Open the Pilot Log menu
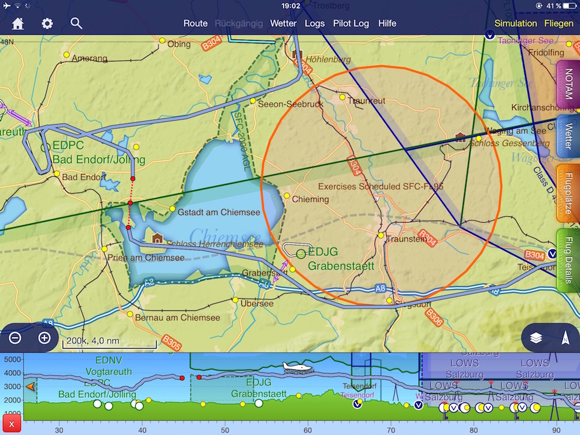 click(x=351, y=24)
